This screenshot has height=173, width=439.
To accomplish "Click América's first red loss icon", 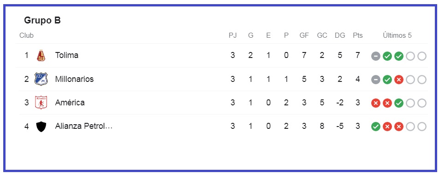I will pos(376,104).
